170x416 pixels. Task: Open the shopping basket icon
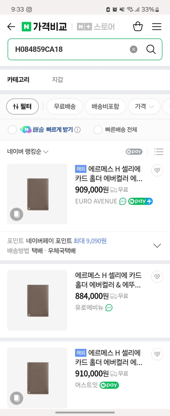[x=138, y=27]
